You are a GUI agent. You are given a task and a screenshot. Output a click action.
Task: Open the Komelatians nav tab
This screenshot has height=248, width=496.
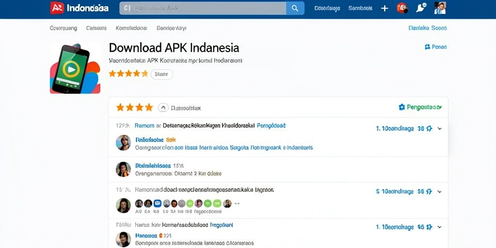click(x=132, y=28)
